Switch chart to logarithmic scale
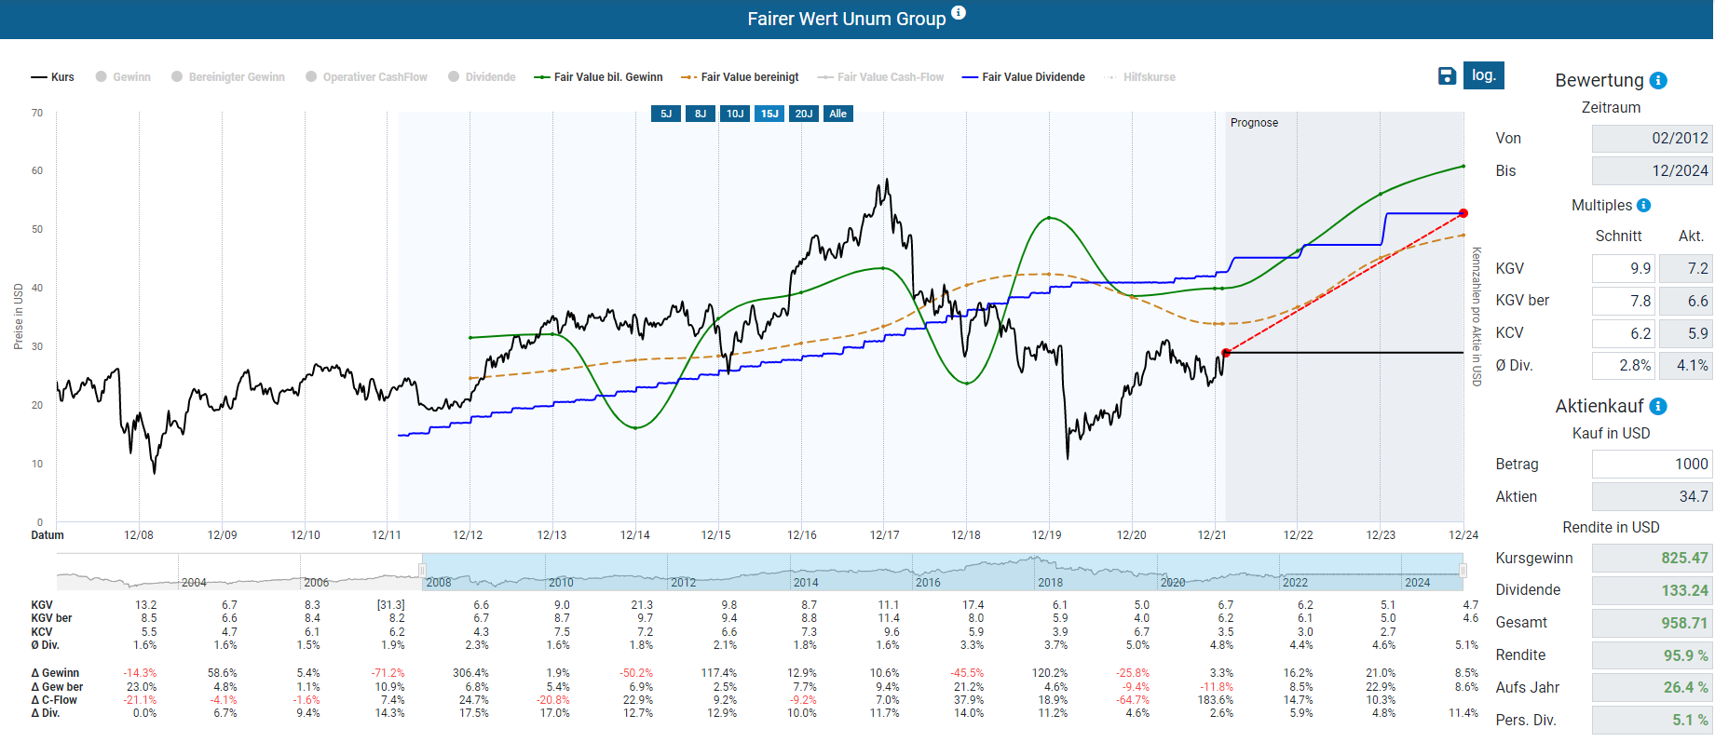The width and height of the screenshot is (1715, 742). tap(1484, 75)
